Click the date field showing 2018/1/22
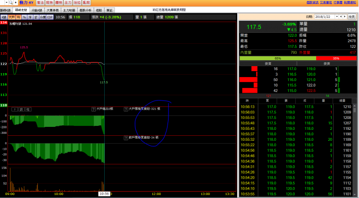This screenshot has width=359, height=198. click(x=325, y=17)
